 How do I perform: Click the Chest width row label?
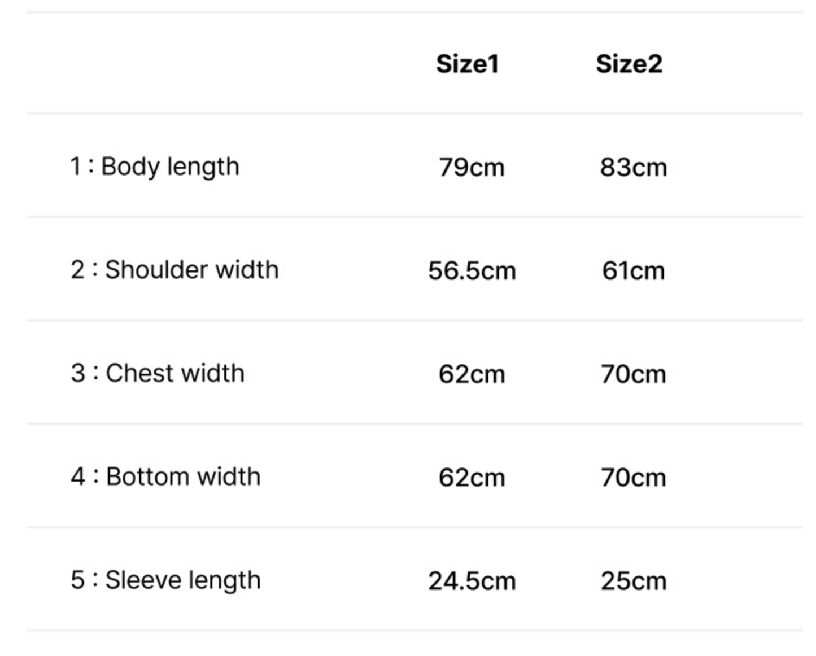click(175, 373)
